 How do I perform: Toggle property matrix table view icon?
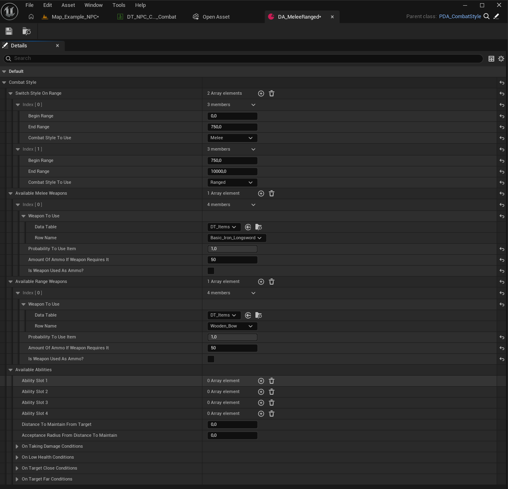(491, 59)
